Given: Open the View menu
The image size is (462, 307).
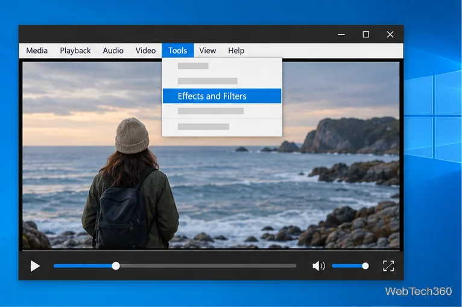Looking at the screenshot, I should coord(207,51).
